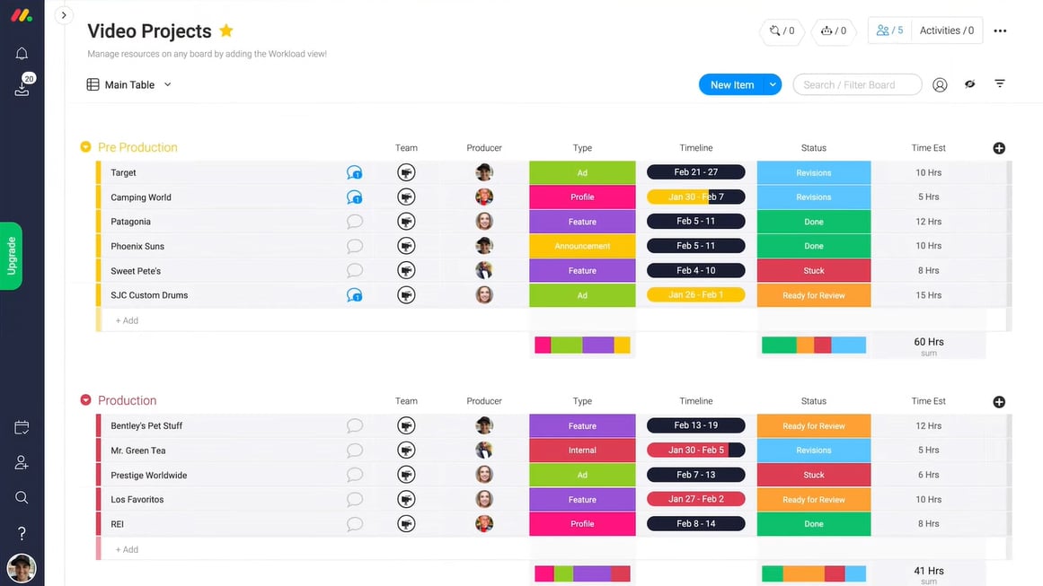Screen dimensions: 1043x586
Task: Open the New Item dropdown arrow
Action: [x=772, y=84]
